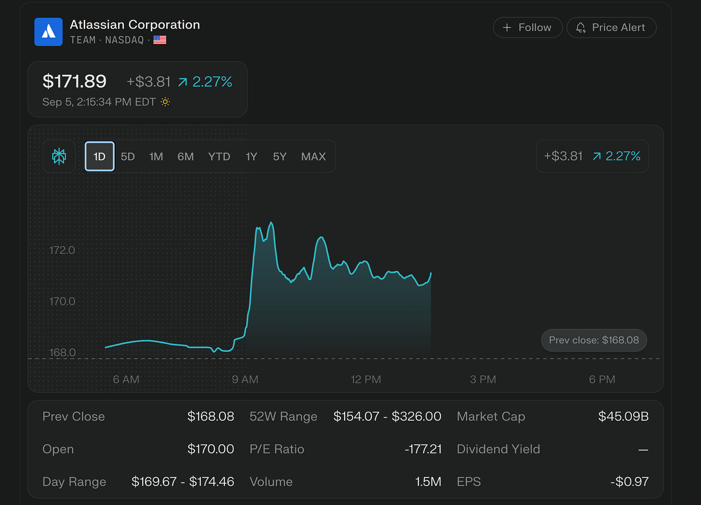Click the 52W Range label
The image size is (701, 505).
284,416
